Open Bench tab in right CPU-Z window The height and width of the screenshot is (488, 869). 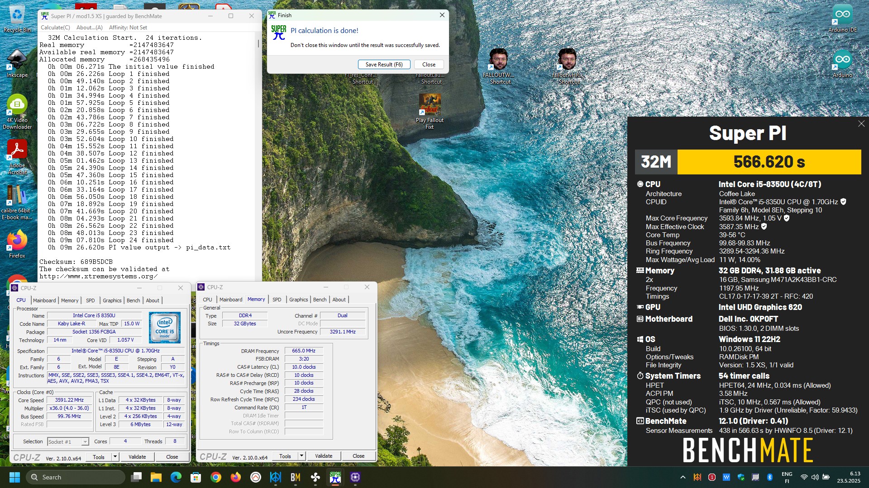tap(320, 300)
